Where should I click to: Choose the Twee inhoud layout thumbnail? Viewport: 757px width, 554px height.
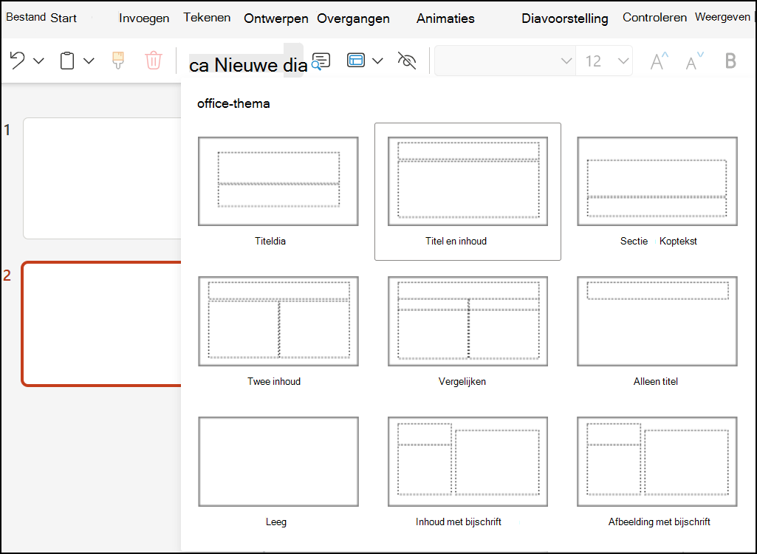pyautogui.click(x=278, y=321)
